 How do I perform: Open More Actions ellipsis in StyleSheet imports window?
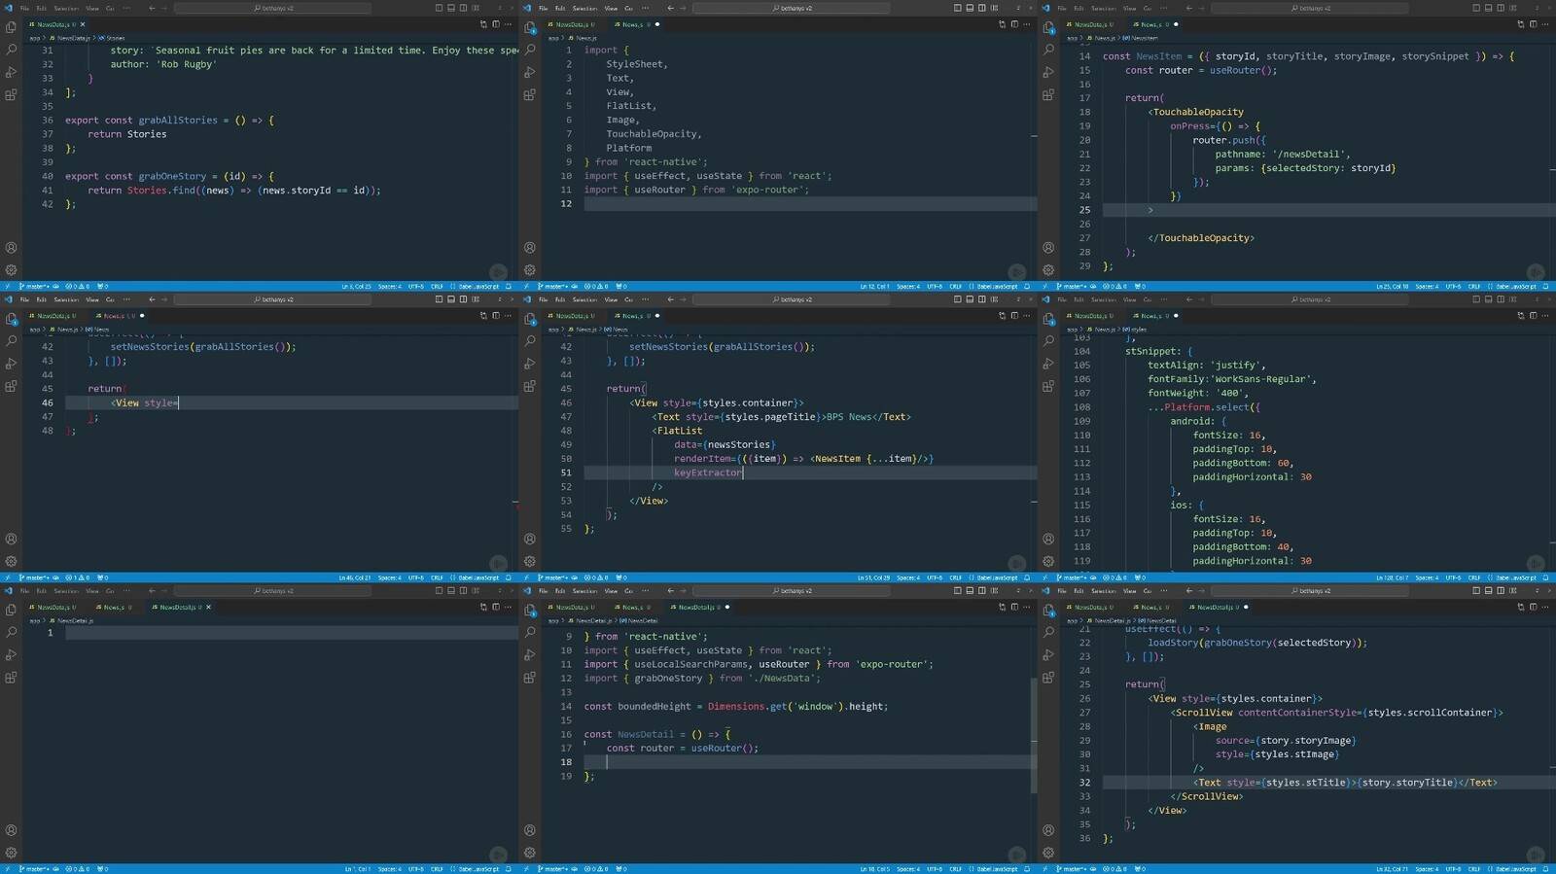[x=1027, y=24]
